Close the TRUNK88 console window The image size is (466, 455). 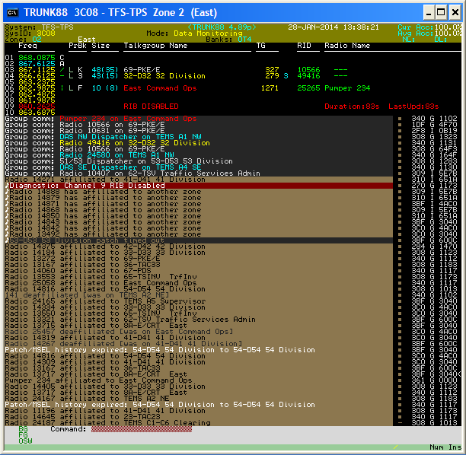[452, 12]
